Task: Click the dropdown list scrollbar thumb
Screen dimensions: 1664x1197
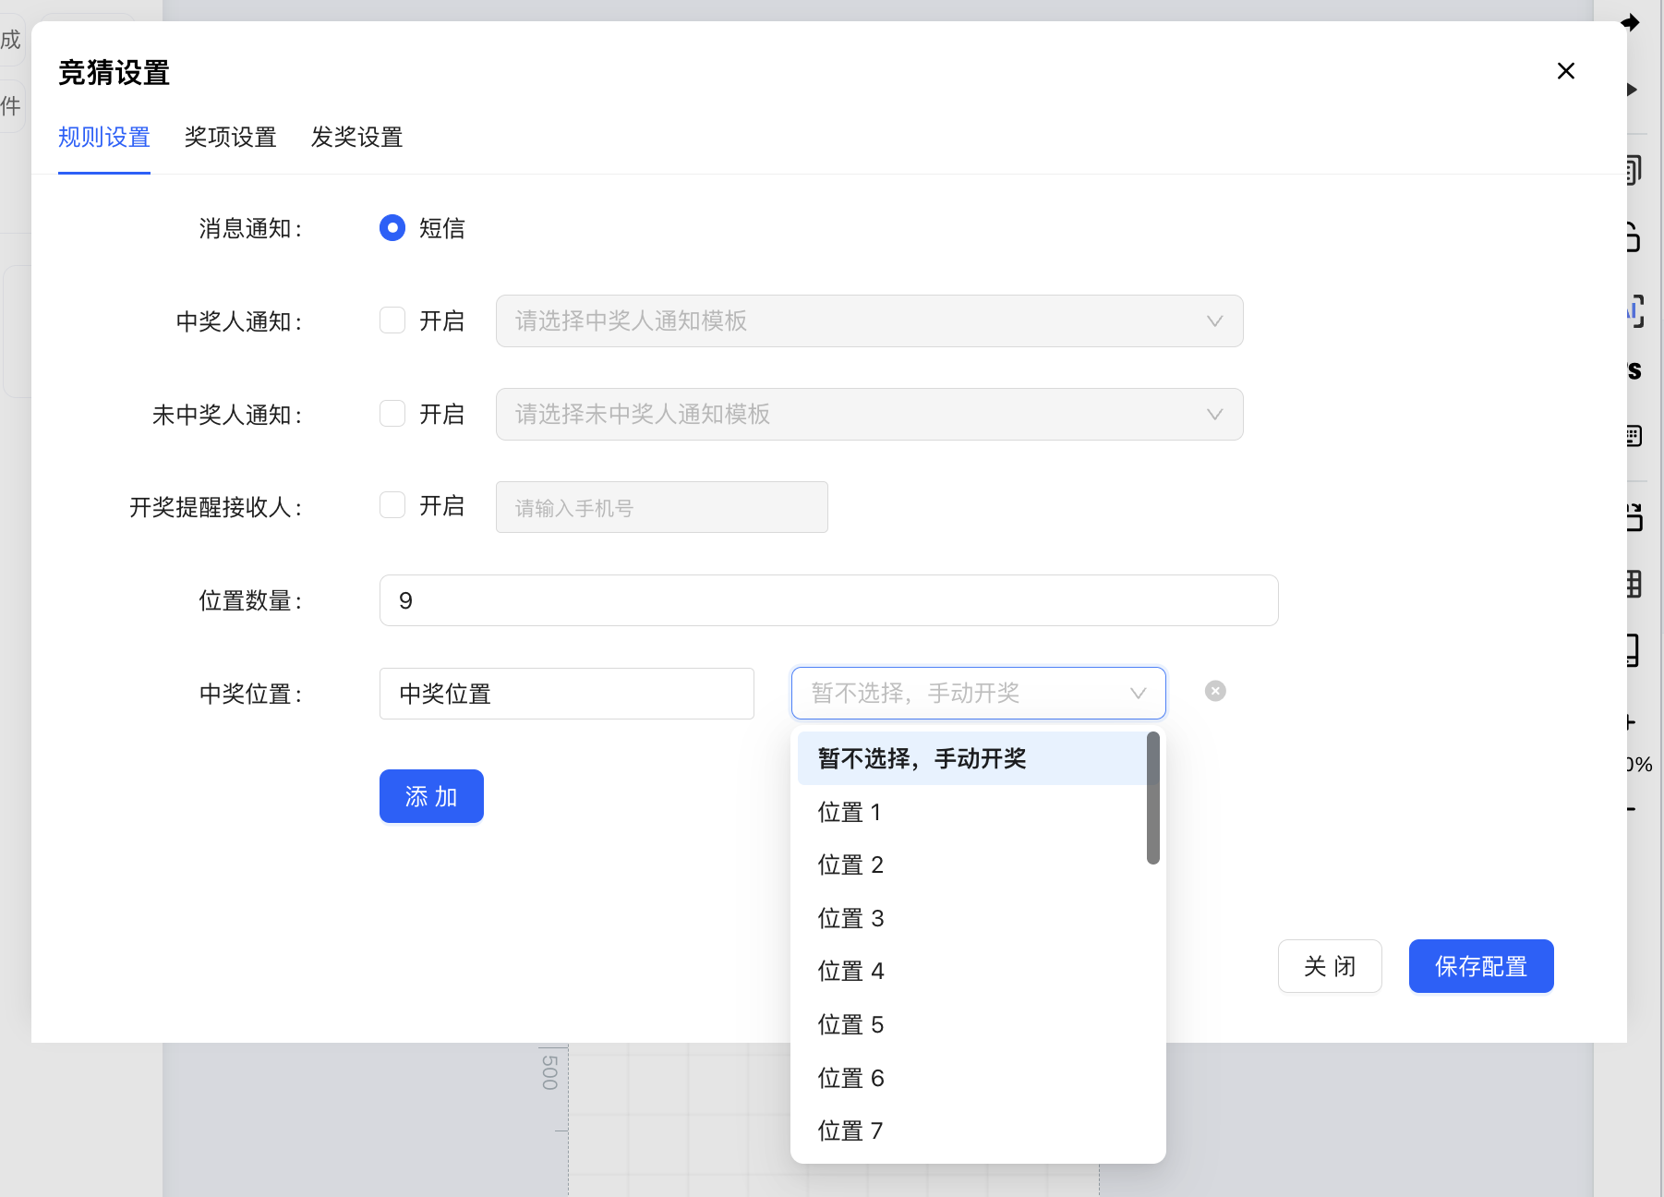Action: pos(1152,798)
